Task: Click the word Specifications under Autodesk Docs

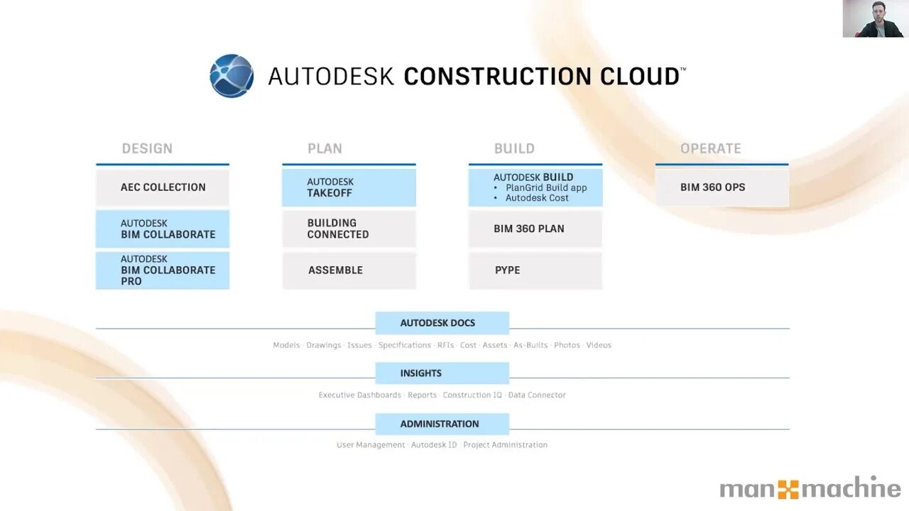Action: point(405,345)
